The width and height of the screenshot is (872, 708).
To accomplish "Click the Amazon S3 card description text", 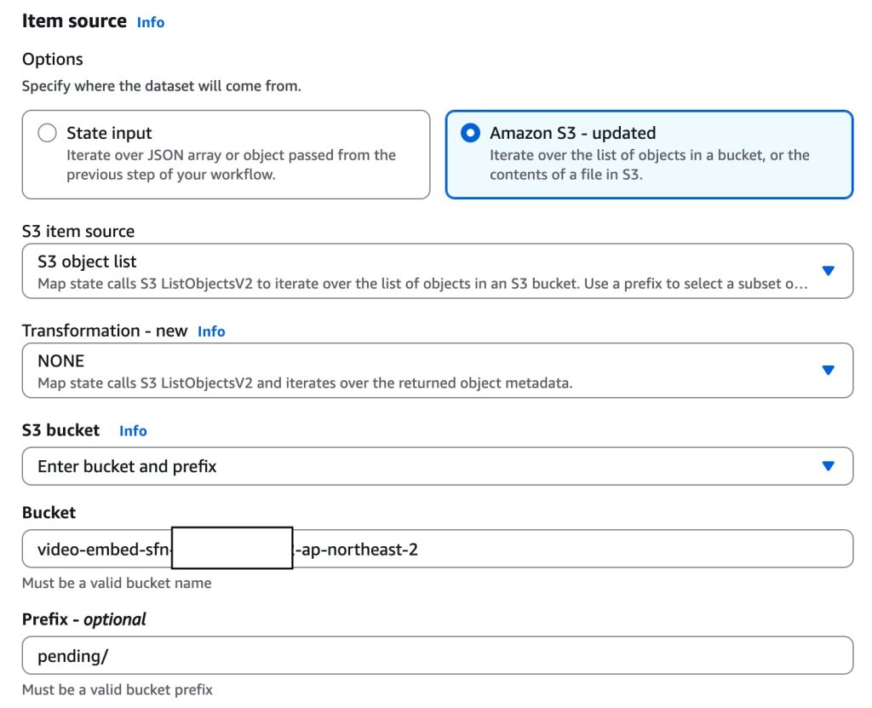I will 649,165.
